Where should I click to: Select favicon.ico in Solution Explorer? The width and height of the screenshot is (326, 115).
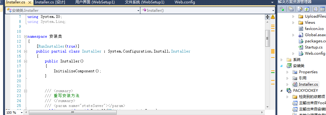[x=314, y=29]
